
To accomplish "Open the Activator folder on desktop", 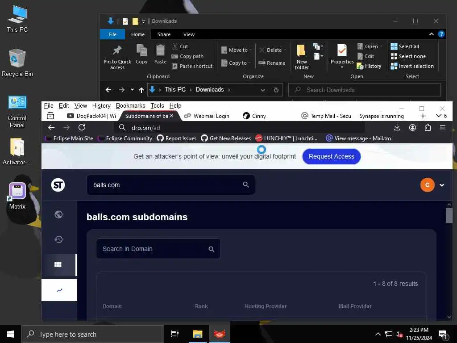I will pyautogui.click(x=17, y=151).
